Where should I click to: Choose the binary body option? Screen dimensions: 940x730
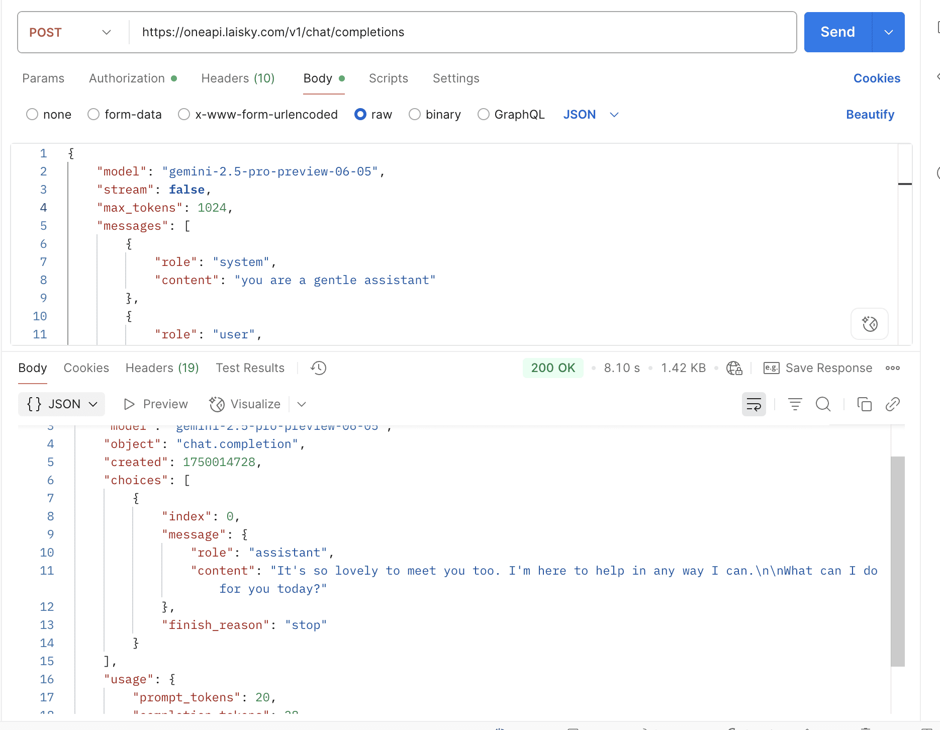(415, 115)
